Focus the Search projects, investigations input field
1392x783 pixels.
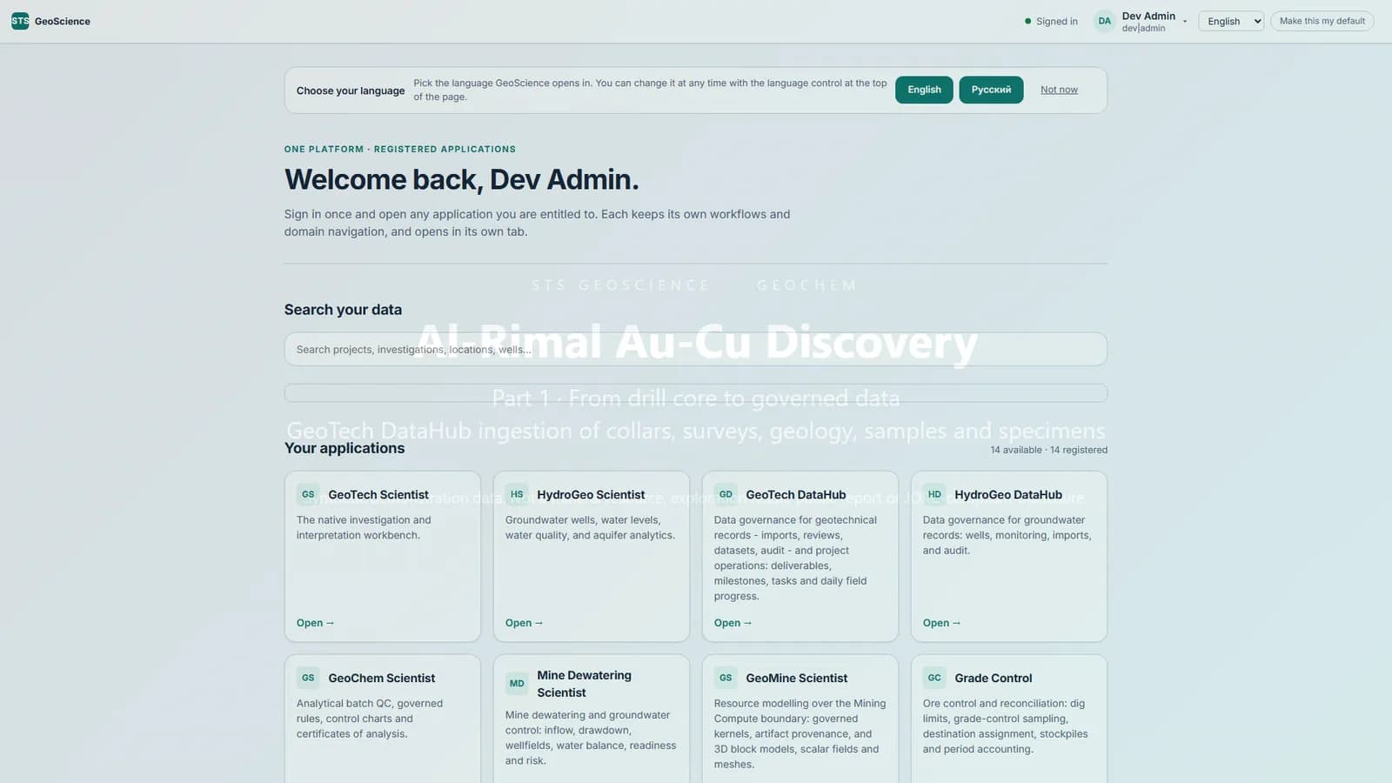695,349
